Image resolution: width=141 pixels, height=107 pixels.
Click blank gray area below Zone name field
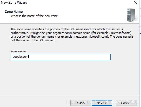(66, 77)
